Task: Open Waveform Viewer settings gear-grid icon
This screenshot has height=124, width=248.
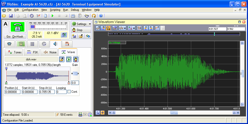Action: click(x=115, y=28)
